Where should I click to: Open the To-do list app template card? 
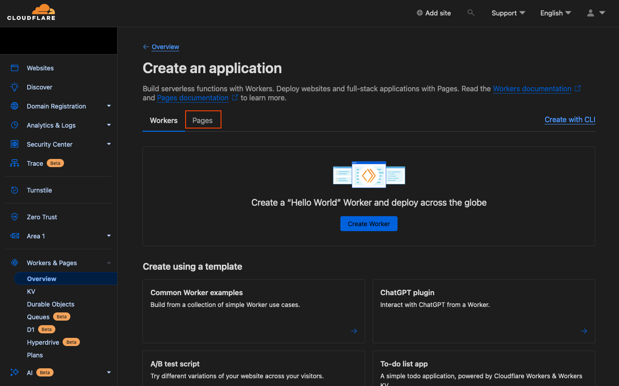(484, 368)
